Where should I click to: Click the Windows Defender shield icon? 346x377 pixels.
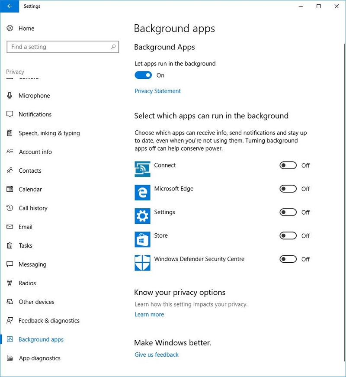pos(142,263)
